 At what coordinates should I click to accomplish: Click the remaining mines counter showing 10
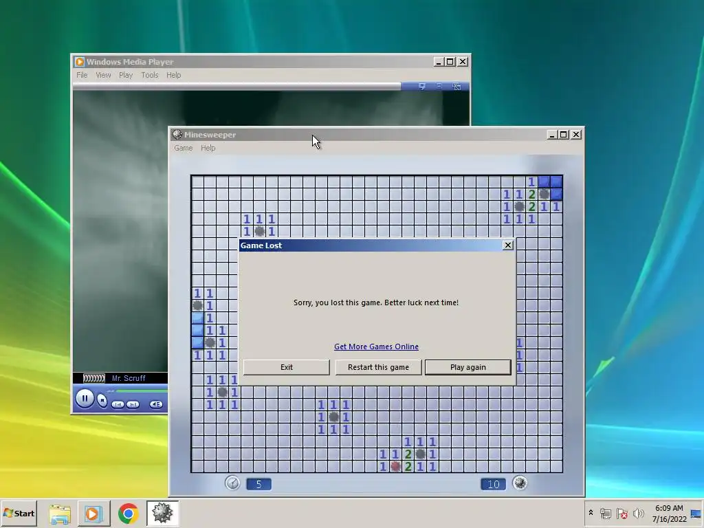(493, 484)
